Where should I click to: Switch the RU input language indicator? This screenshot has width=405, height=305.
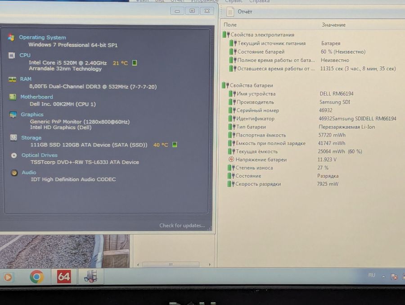pos(371,275)
